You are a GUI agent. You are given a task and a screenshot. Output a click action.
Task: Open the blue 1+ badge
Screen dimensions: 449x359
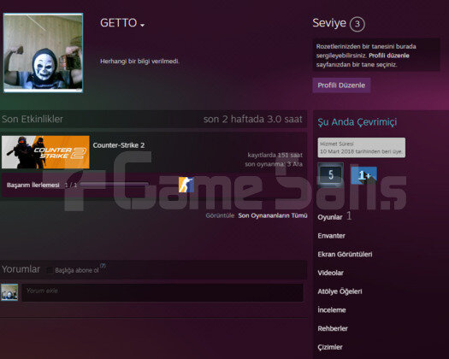click(x=364, y=175)
